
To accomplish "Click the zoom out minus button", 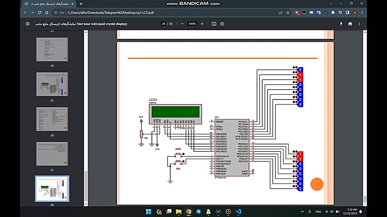I will (182, 24).
